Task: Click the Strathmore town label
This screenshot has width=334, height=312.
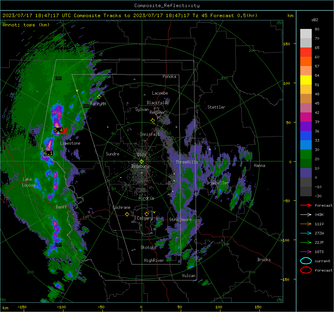Action: 180,220
